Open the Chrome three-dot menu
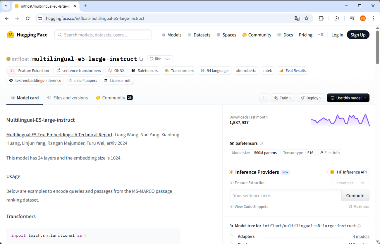Image resolution: width=380 pixels, height=244 pixels. coord(373,18)
